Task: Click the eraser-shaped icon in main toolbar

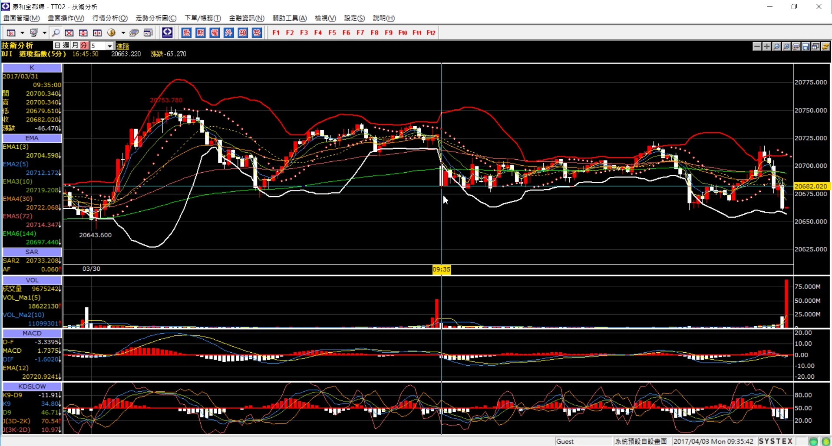Action: [134, 33]
